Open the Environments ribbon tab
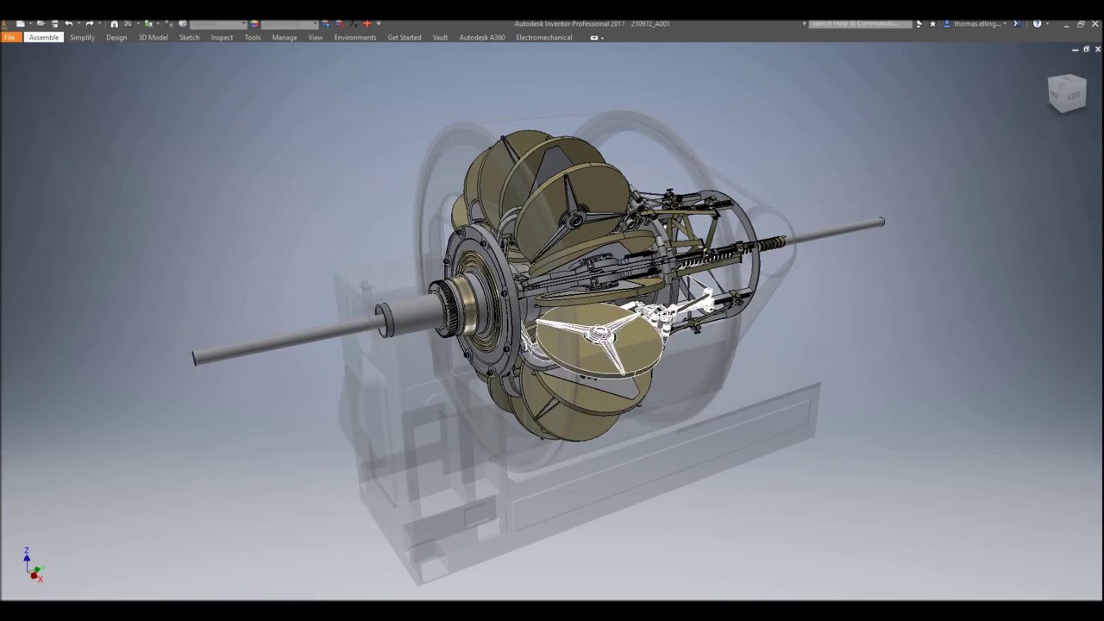1104x621 pixels. click(x=355, y=37)
